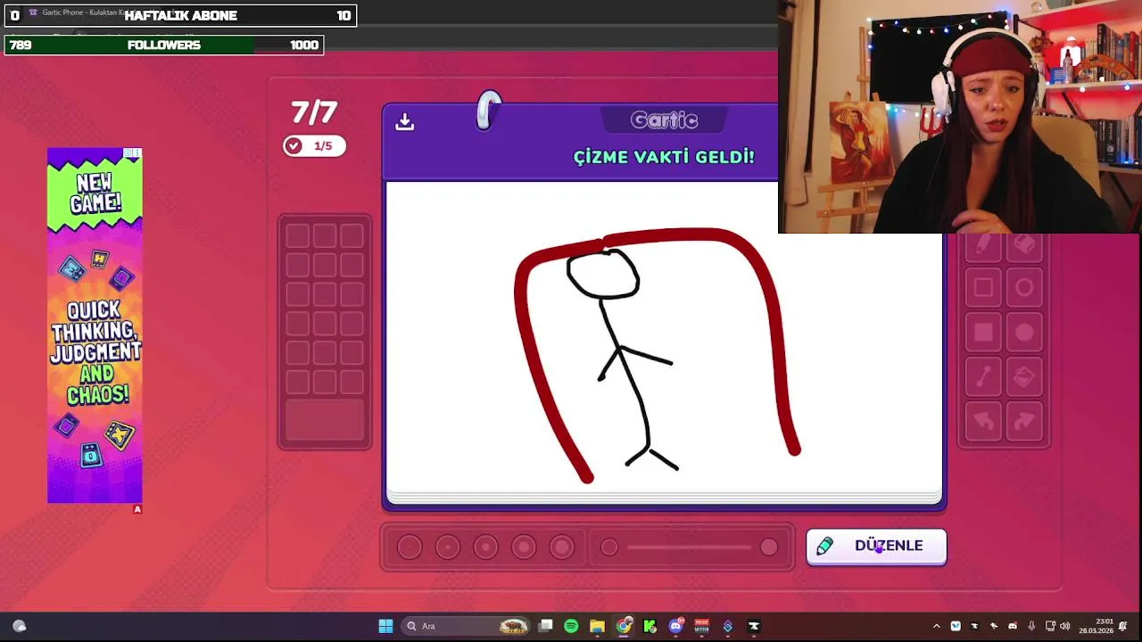Select the straight line tool
The image size is (1142, 642).
tap(983, 377)
